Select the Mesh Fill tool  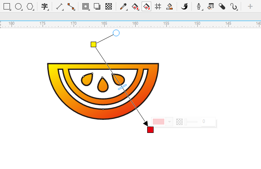(158, 6)
